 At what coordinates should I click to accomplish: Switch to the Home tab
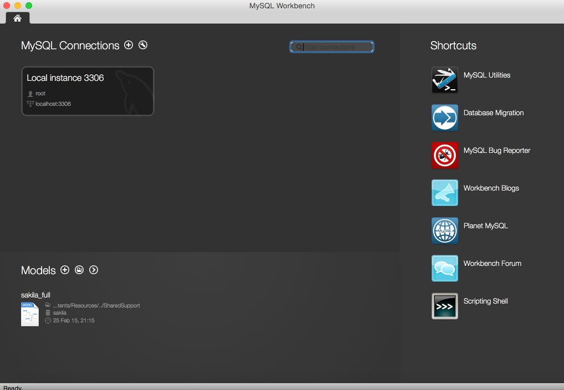pos(17,18)
